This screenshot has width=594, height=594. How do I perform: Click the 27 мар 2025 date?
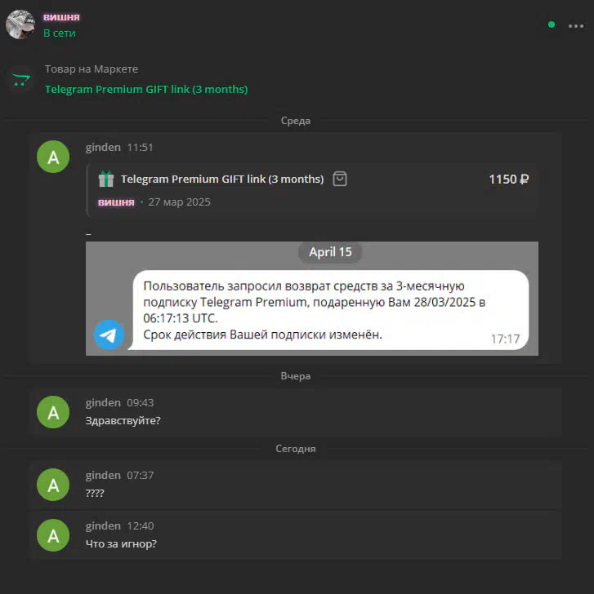click(179, 202)
